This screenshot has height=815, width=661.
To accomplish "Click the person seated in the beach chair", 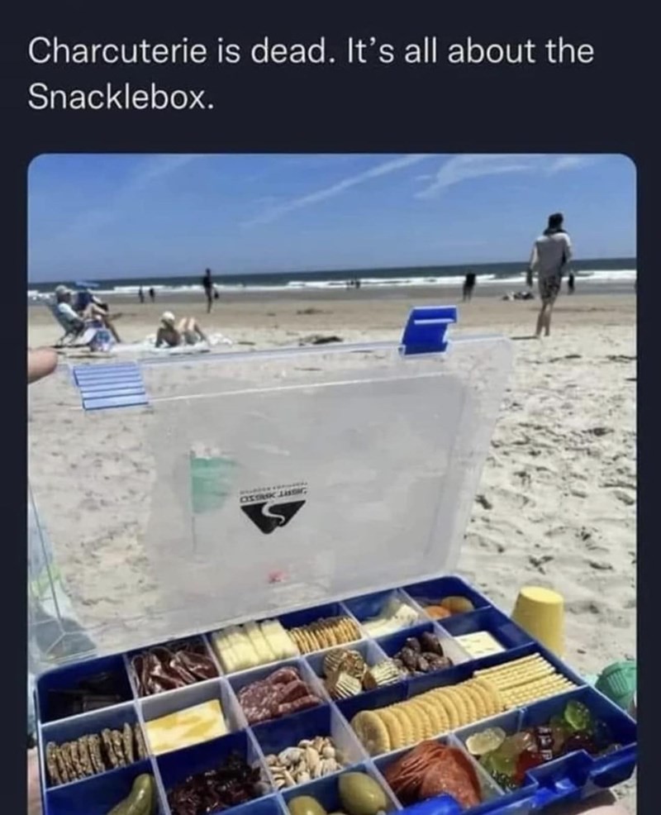I will coord(80,313).
